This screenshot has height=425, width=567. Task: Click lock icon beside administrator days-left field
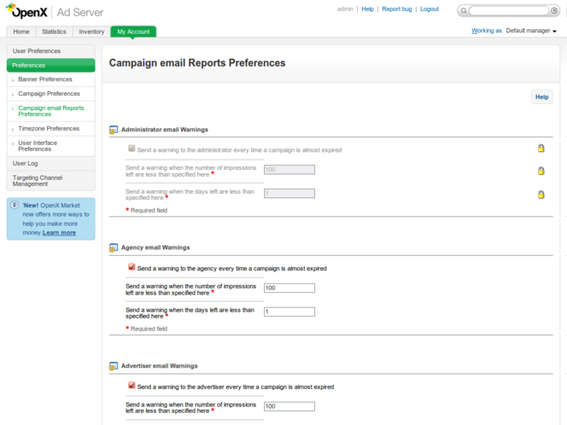pyautogui.click(x=541, y=195)
